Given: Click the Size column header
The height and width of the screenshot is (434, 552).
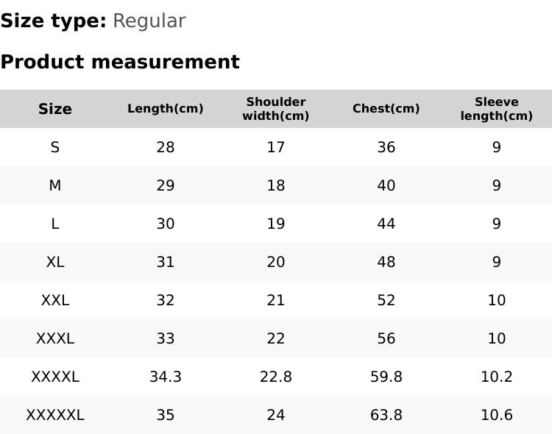Looking at the screenshot, I should click(x=55, y=109).
